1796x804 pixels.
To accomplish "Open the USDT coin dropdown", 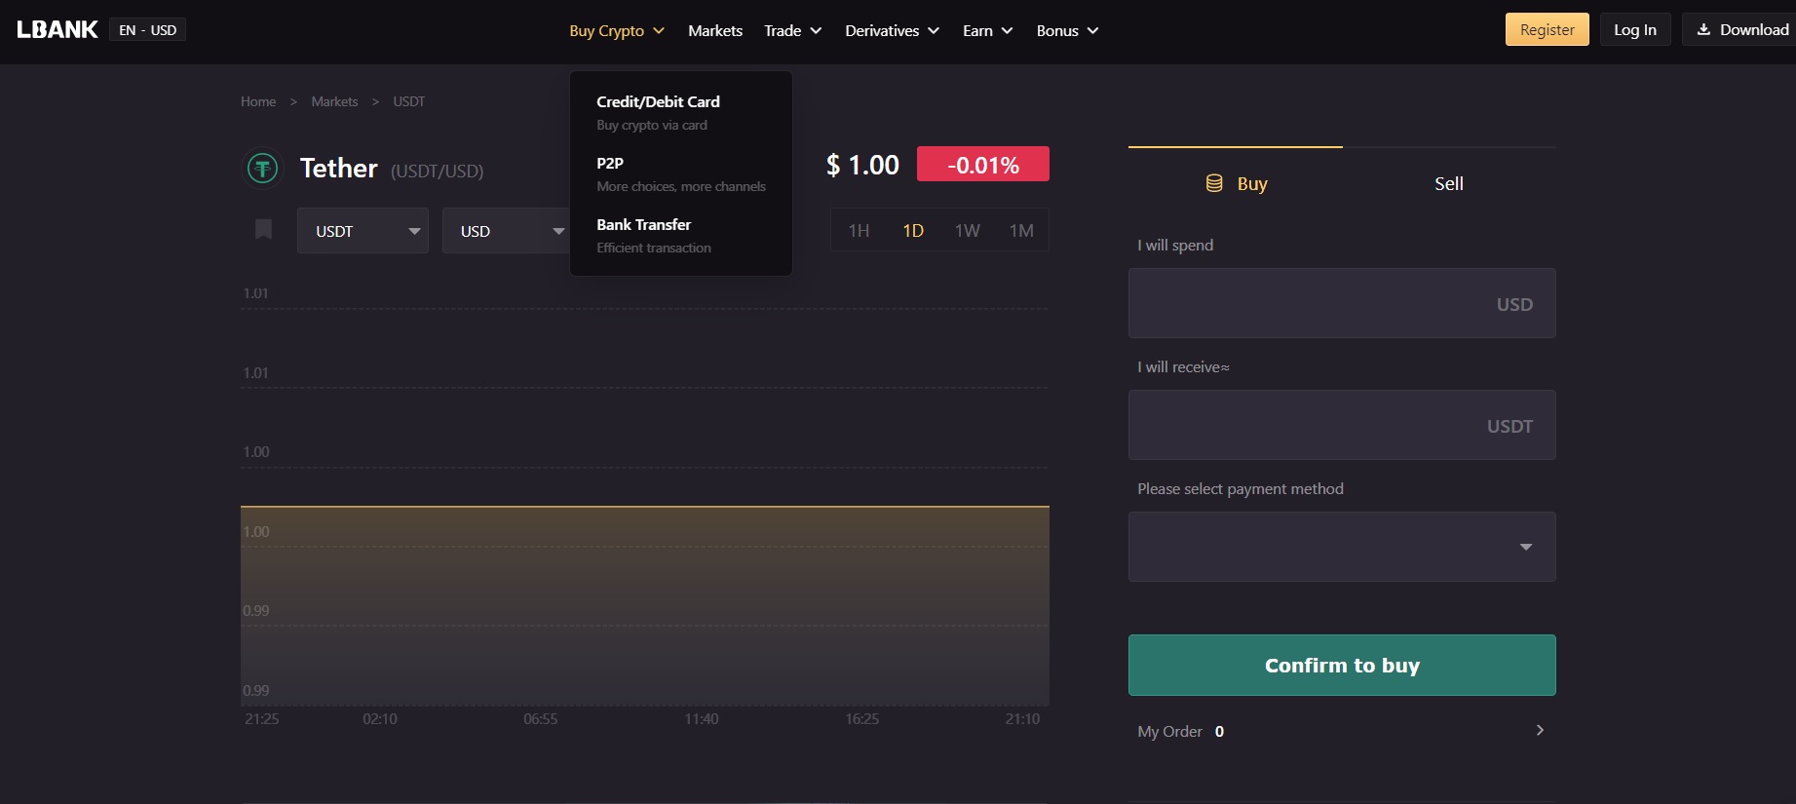I will (363, 231).
